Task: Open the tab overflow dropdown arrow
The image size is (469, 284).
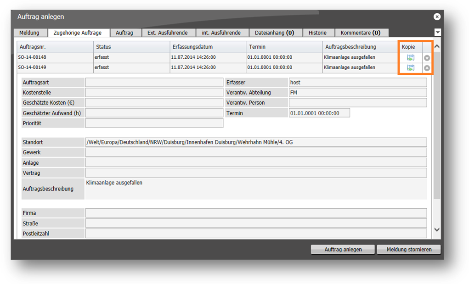Action: [438, 32]
